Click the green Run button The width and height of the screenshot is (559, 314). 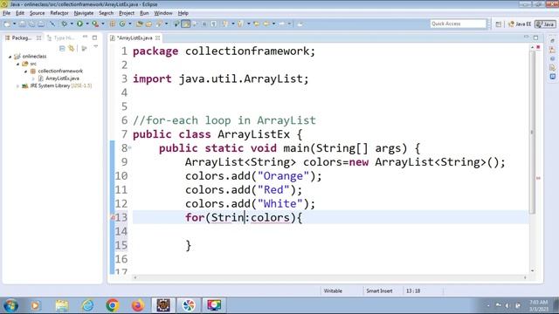click(79, 24)
